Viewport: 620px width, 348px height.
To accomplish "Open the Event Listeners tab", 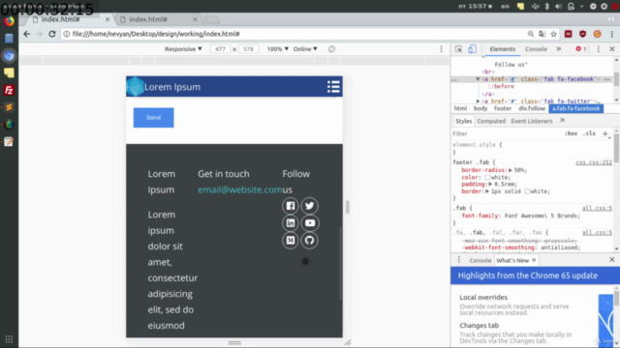I will pos(532,121).
